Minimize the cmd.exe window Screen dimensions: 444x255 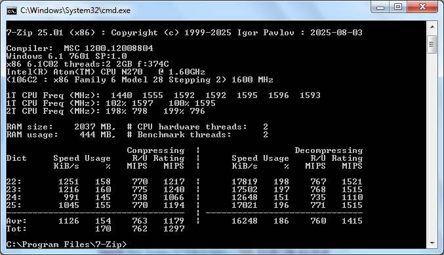tap(380, 7)
